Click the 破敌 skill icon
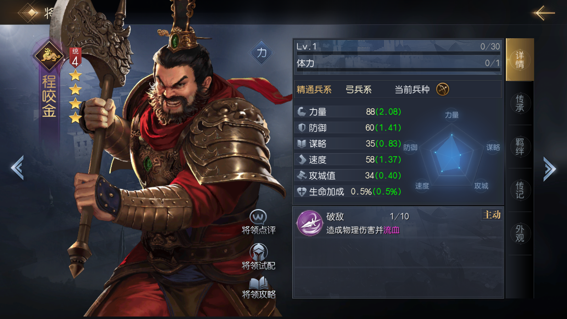567x319 pixels. tap(310, 223)
